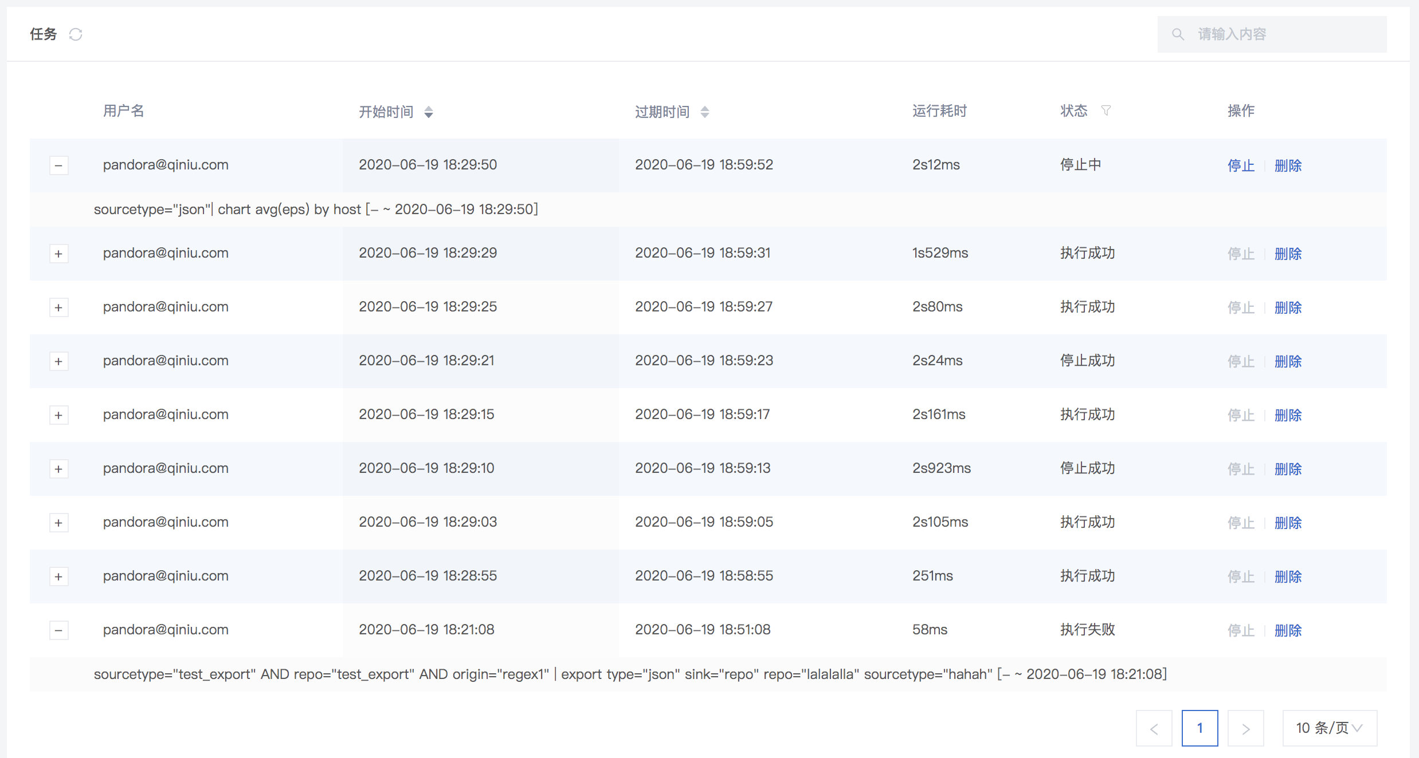
Task: Expand the row started 18:29:25
Action: 58,307
